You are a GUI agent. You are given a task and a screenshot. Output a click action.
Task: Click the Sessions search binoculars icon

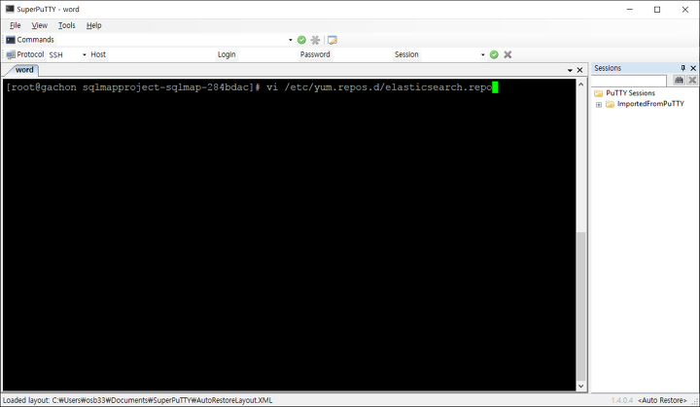tap(679, 80)
